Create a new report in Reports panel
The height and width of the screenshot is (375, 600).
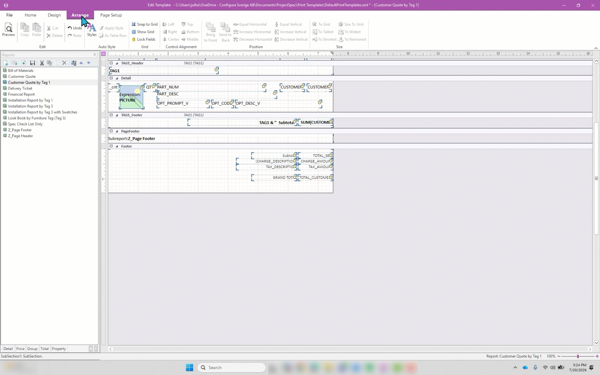point(6,63)
